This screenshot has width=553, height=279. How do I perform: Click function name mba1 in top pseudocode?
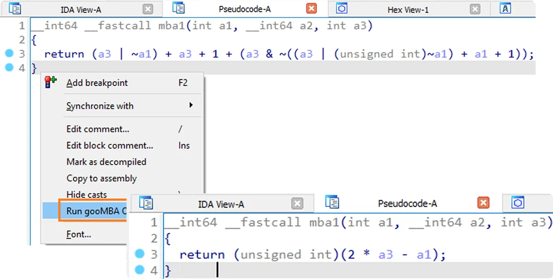pyautogui.click(x=171, y=26)
